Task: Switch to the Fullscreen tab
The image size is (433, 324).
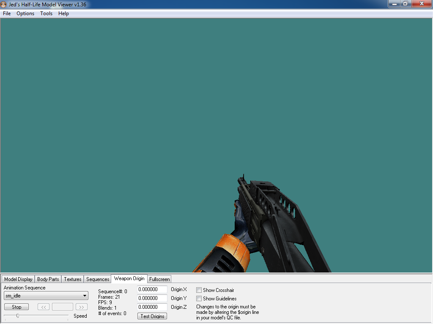Action: 159,279
